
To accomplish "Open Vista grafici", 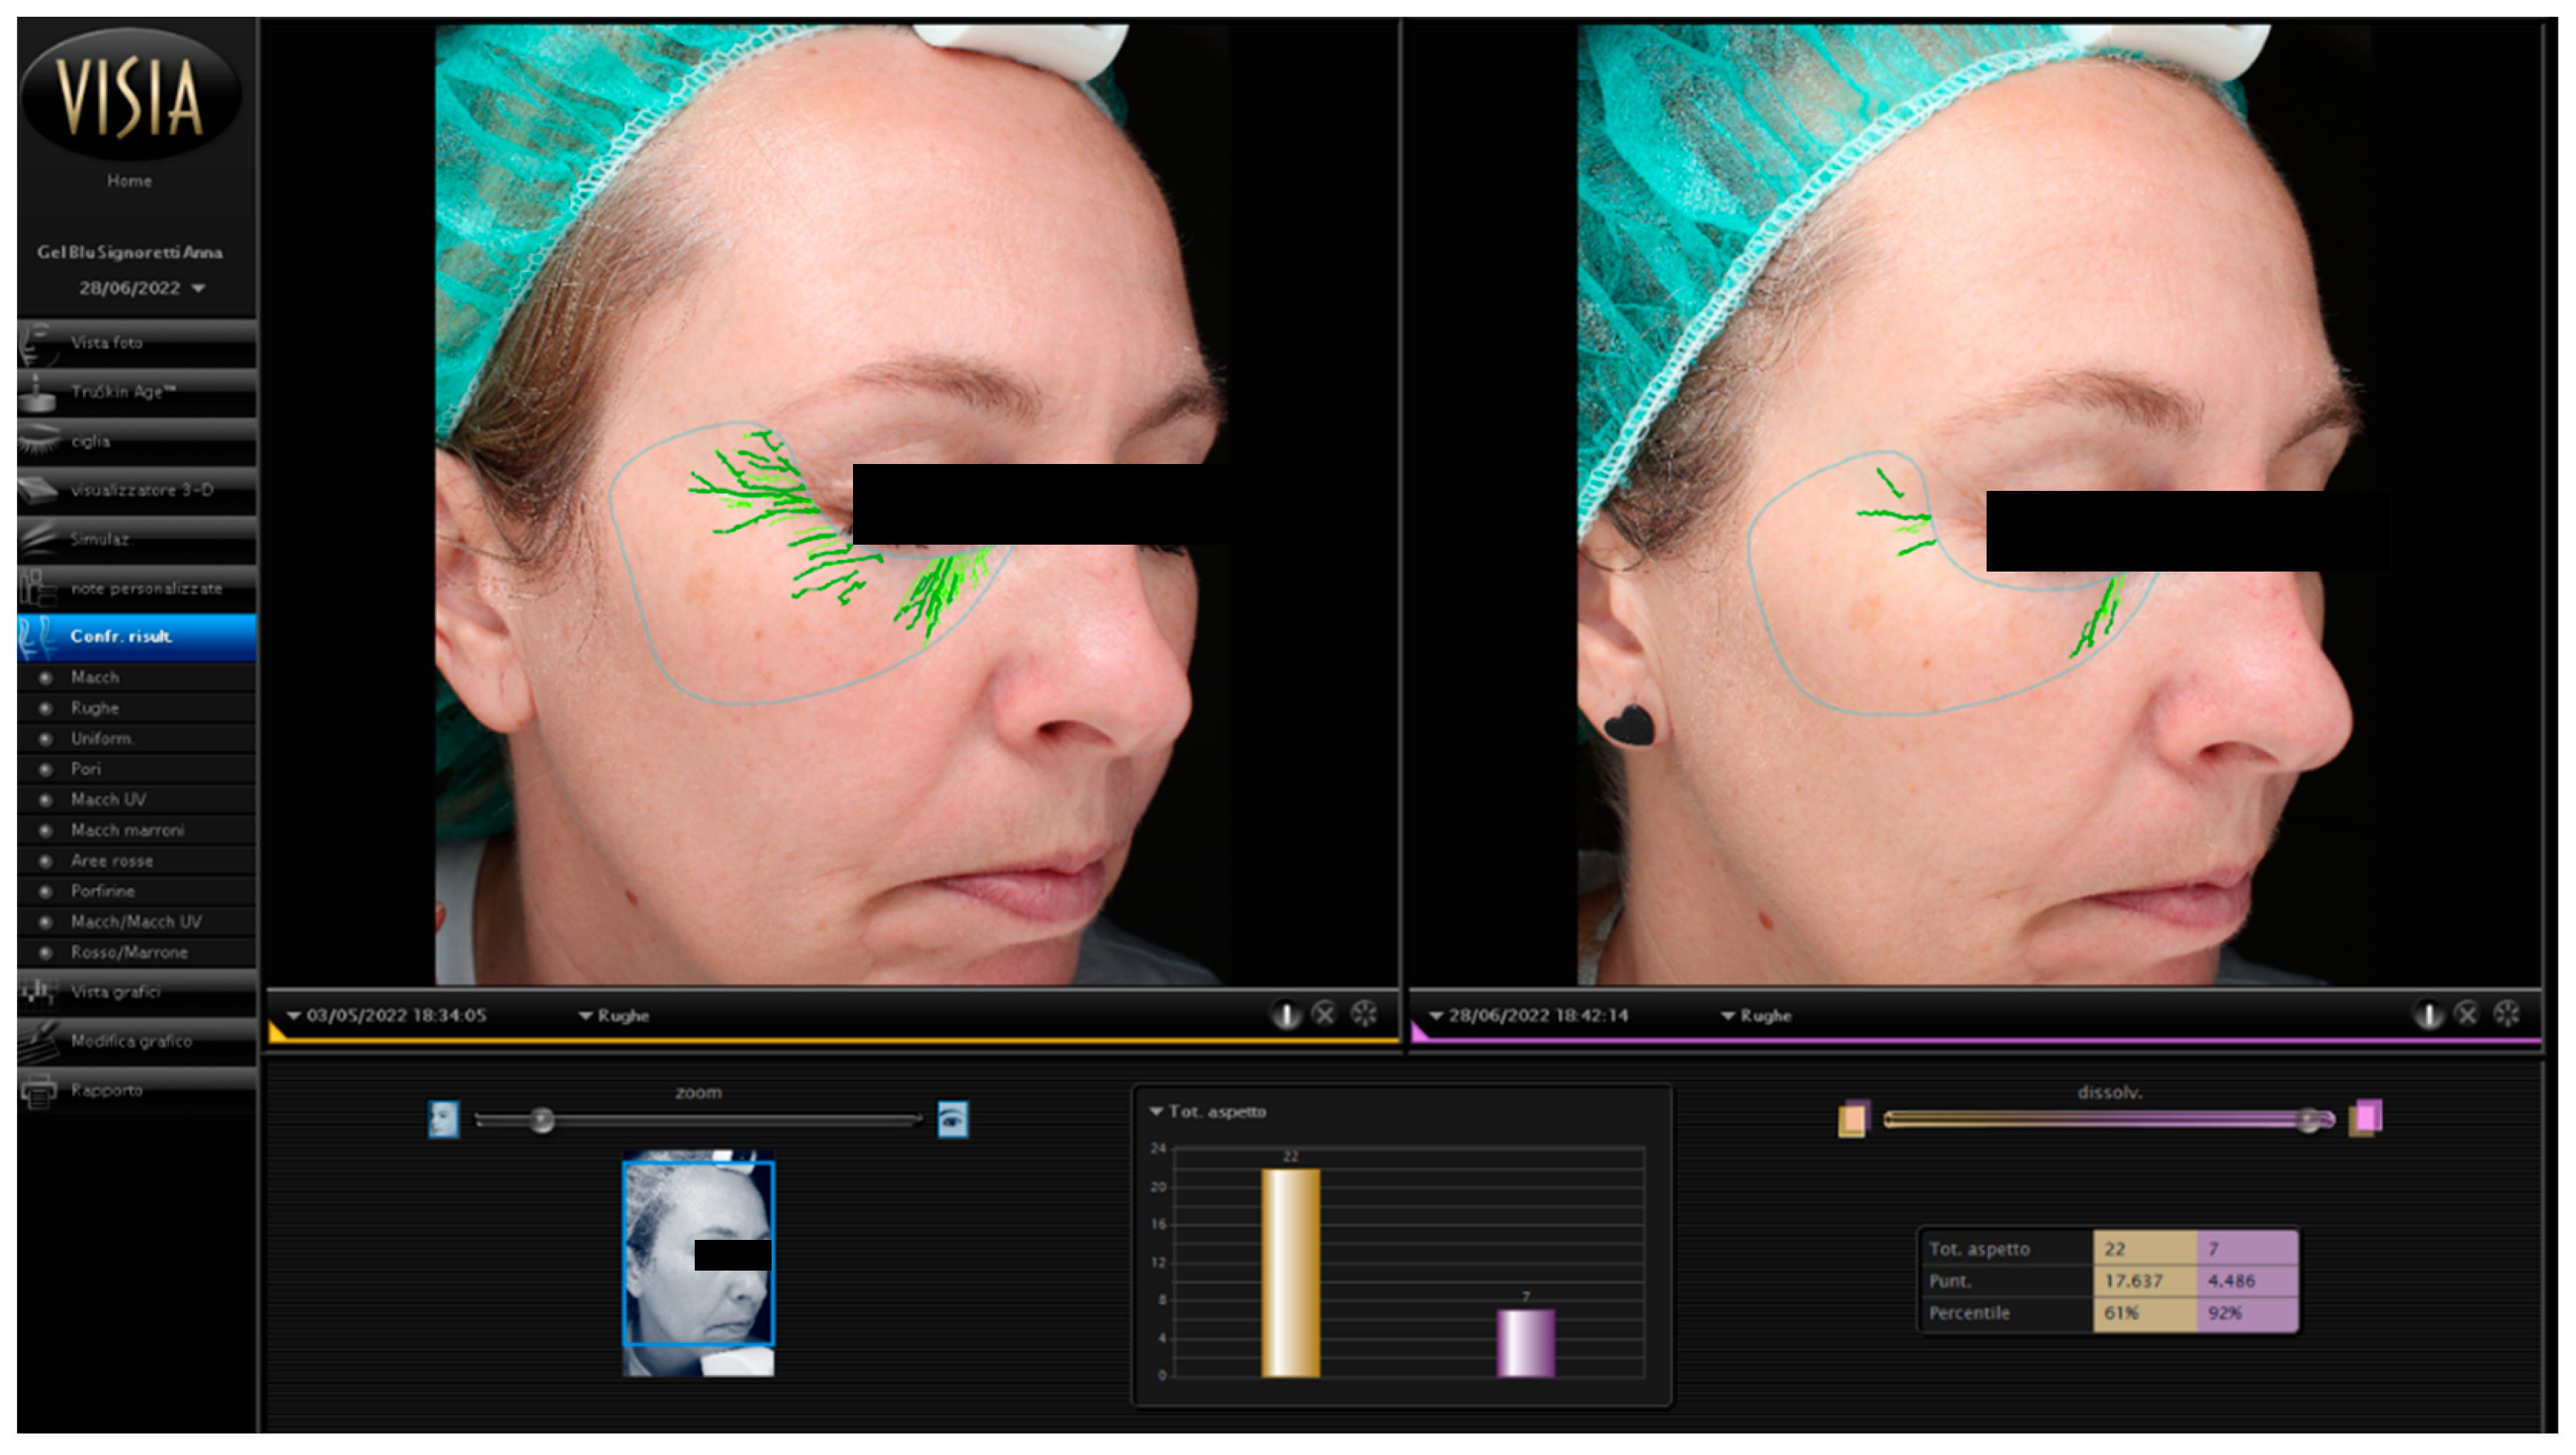I will 137,993.
